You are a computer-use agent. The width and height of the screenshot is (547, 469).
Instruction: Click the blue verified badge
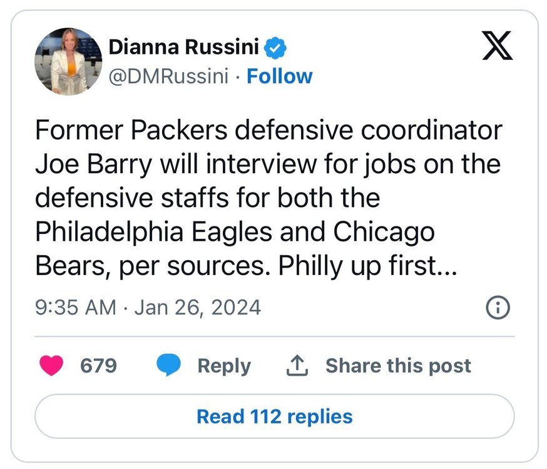click(276, 47)
